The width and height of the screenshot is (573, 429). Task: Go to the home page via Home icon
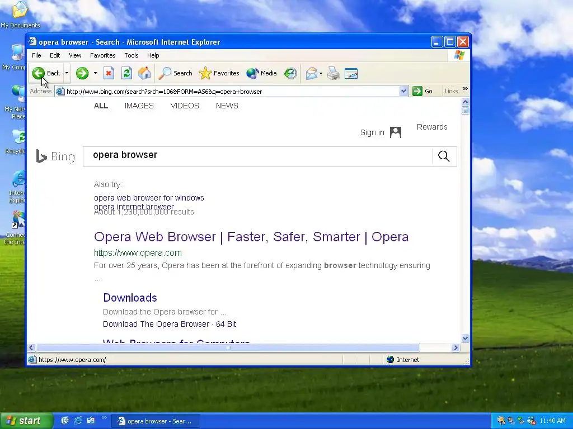[144, 73]
